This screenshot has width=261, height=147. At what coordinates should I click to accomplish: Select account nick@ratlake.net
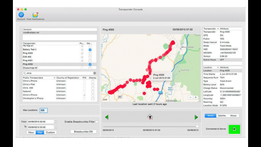click(x=60, y=33)
